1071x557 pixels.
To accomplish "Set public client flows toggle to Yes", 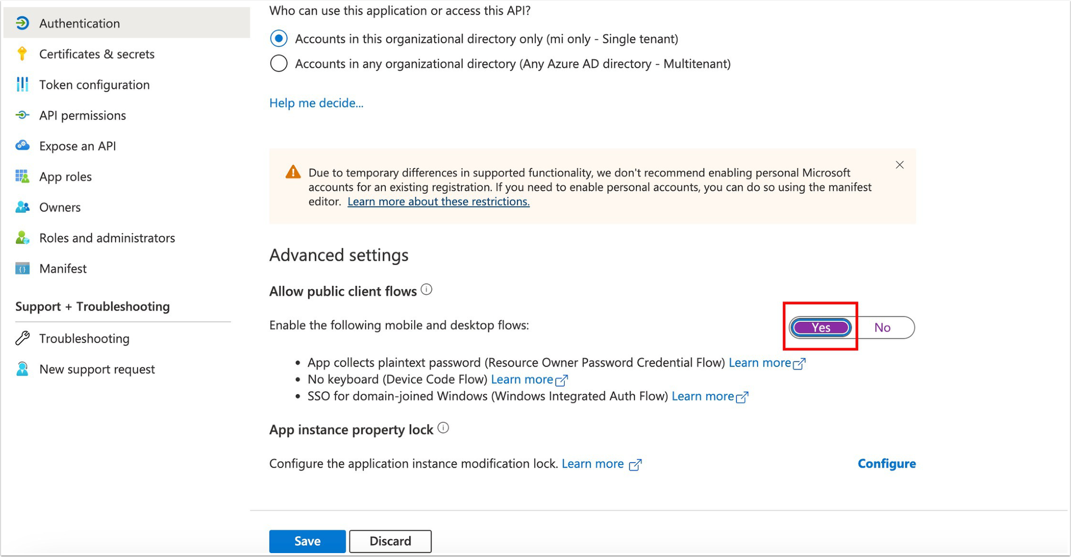I will 821,328.
